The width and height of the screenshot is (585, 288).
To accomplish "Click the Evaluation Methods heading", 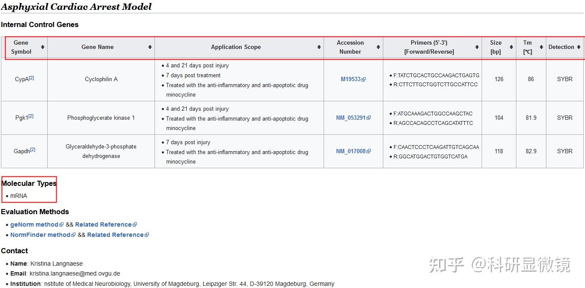I will (x=35, y=212).
